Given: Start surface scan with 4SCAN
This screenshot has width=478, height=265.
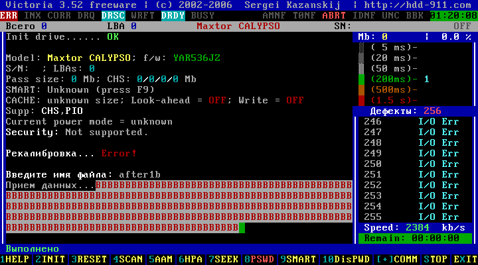Looking at the screenshot, I should (128, 259).
